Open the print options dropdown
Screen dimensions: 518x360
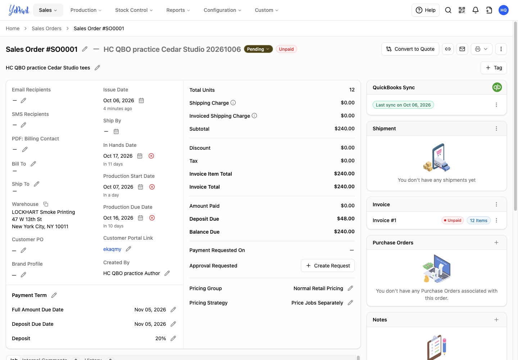click(x=481, y=49)
